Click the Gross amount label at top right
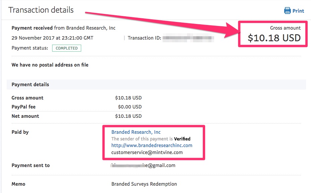Viewport: 311px width, 193px height. (285, 28)
